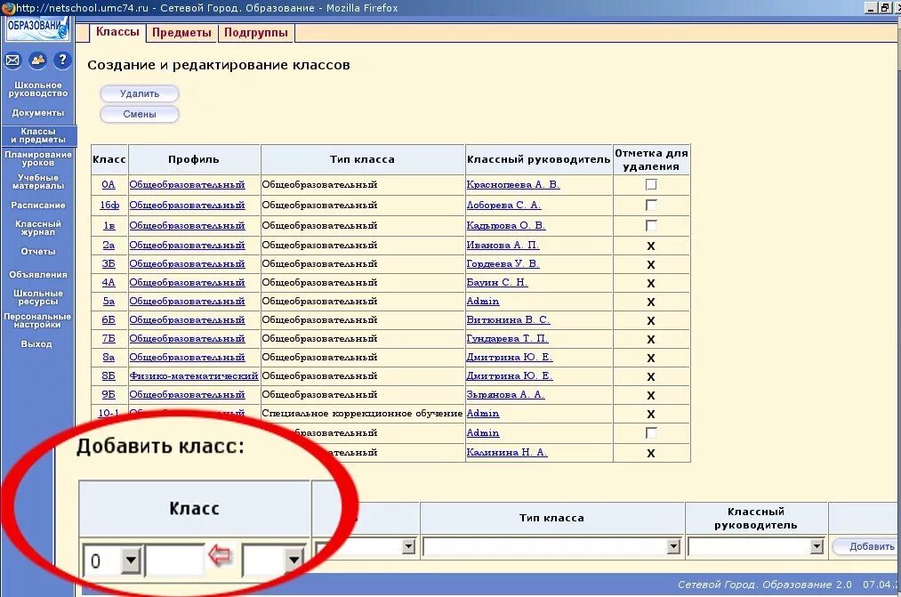Open teacher link Калинина Н. А.

point(507,452)
